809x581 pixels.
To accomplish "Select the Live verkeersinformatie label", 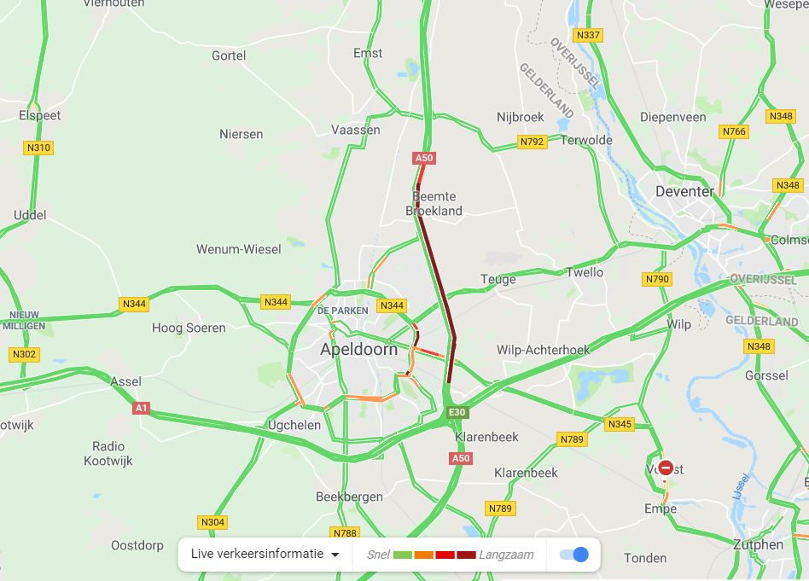I will point(257,554).
